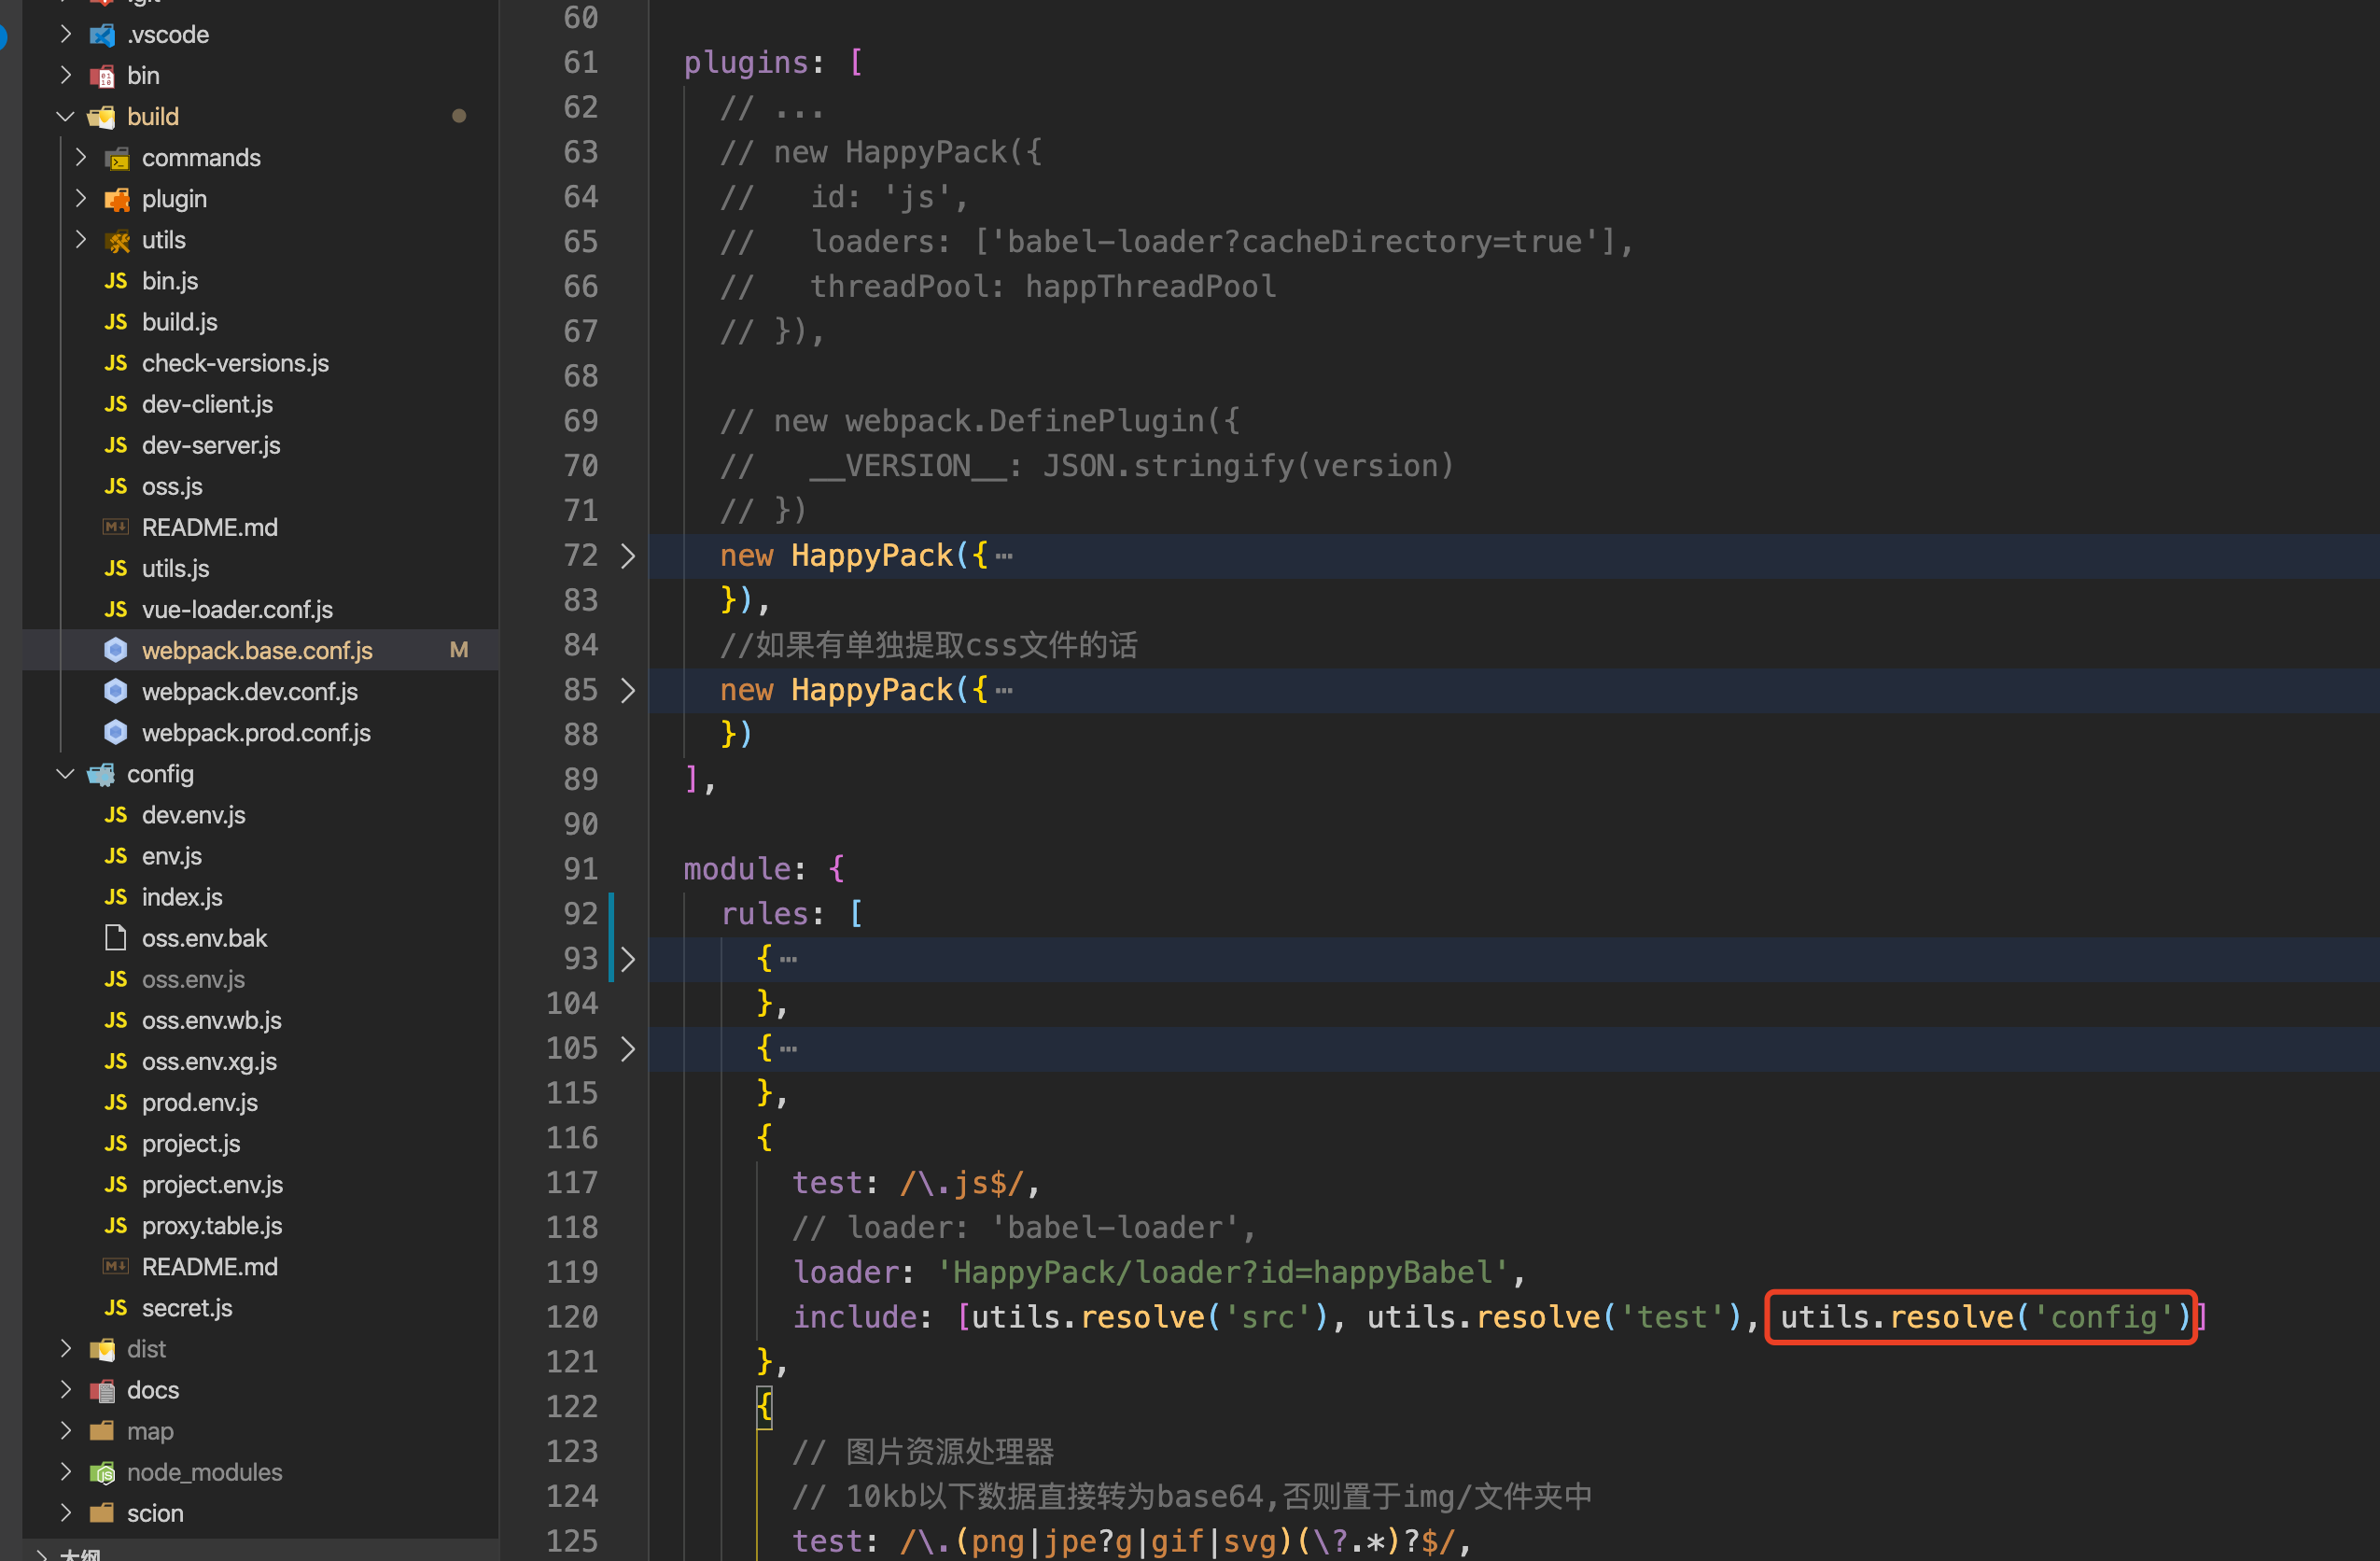Open webpack.prod.conf.js file
2380x1561 pixels.
tap(256, 733)
